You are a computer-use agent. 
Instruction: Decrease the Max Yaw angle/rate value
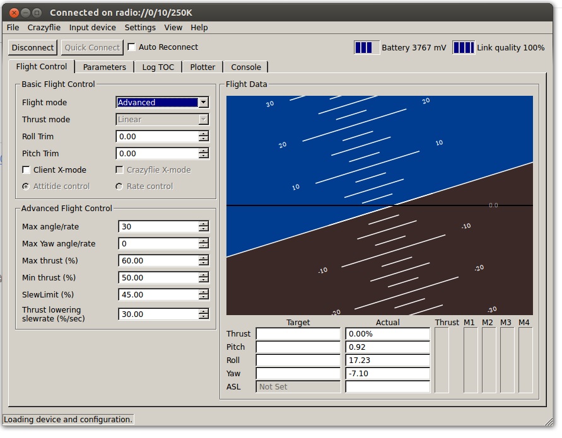point(203,246)
